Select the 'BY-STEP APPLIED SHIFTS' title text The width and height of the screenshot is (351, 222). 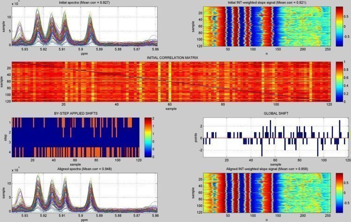75,114
